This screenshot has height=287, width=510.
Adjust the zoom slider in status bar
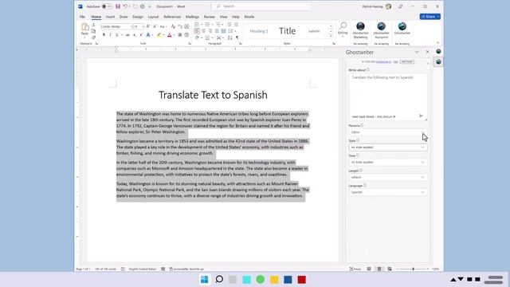click(x=413, y=269)
